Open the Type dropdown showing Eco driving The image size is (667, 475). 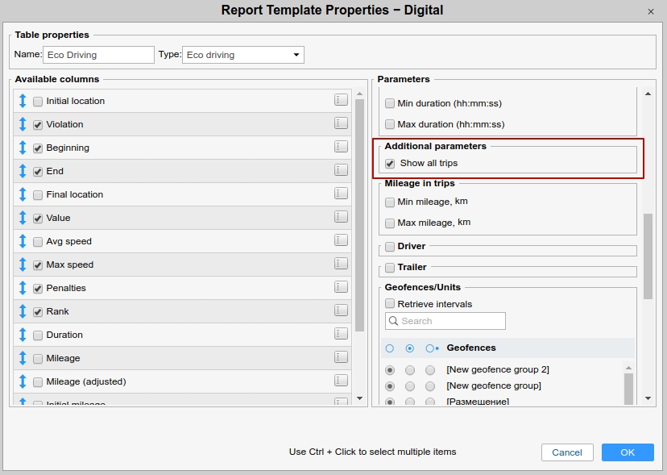(x=242, y=55)
